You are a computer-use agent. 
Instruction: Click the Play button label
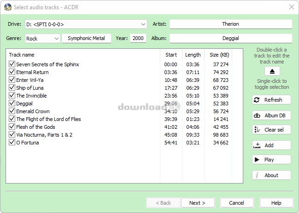(269, 160)
